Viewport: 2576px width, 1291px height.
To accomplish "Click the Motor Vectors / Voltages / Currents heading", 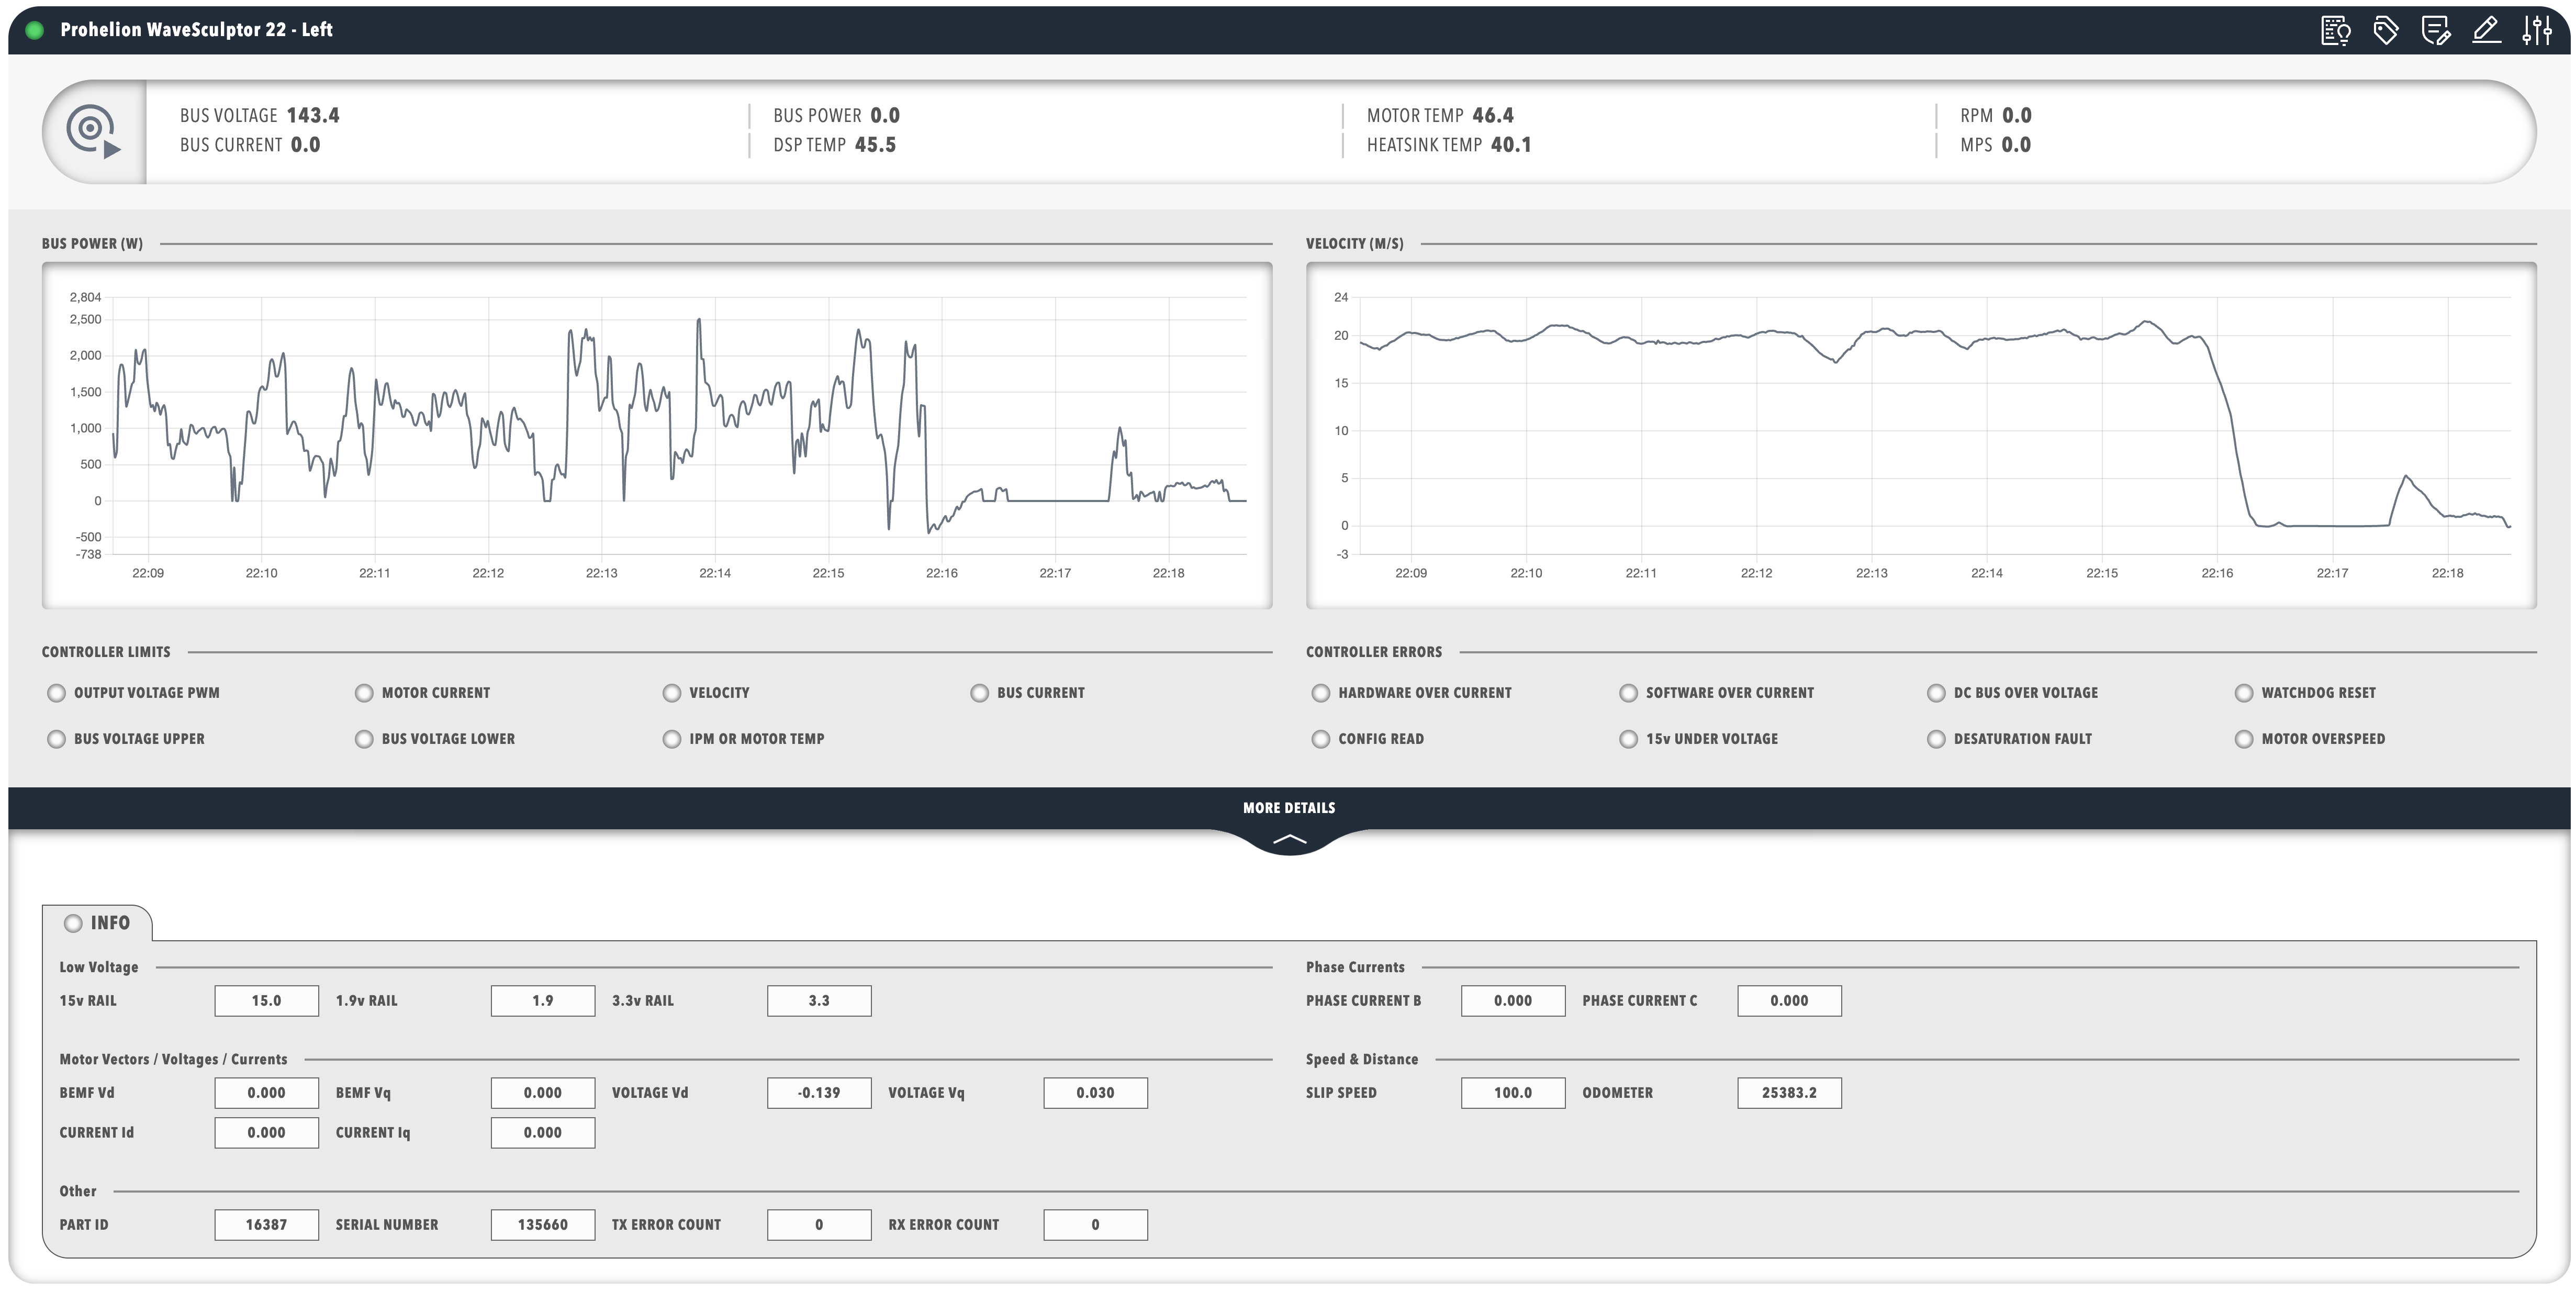I will point(173,1060).
